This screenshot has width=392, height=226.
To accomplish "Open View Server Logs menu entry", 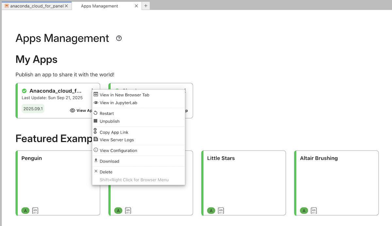I will (x=117, y=140).
